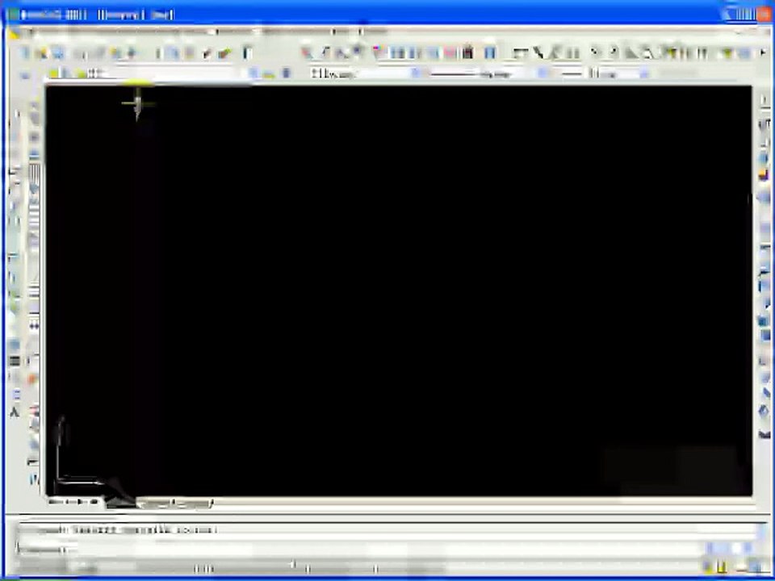Viewport: 775px width, 581px height.
Task: Open the ByLayer color control dropdown
Action: click(416, 73)
